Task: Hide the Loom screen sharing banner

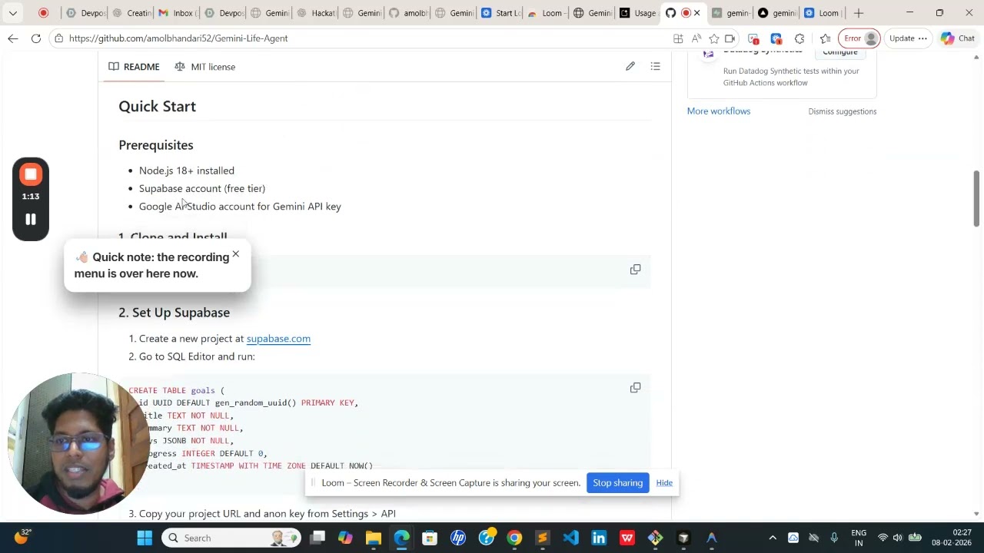Action: pos(664,483)
